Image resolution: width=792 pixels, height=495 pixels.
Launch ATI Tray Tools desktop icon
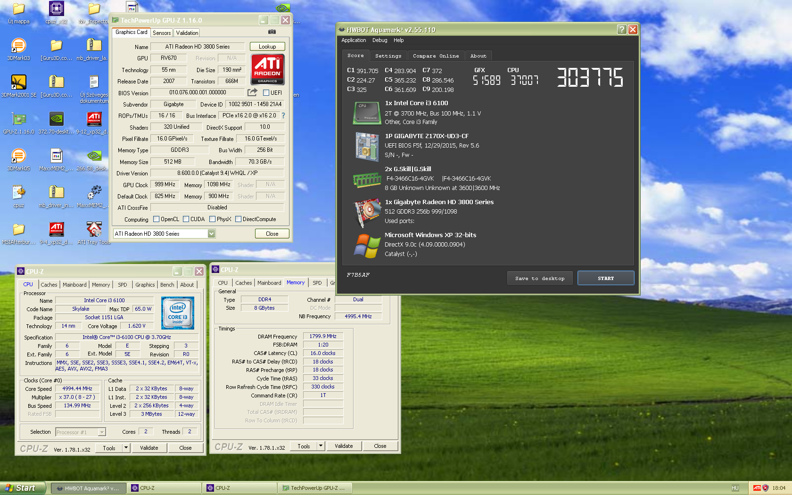(x=94, y=233)
